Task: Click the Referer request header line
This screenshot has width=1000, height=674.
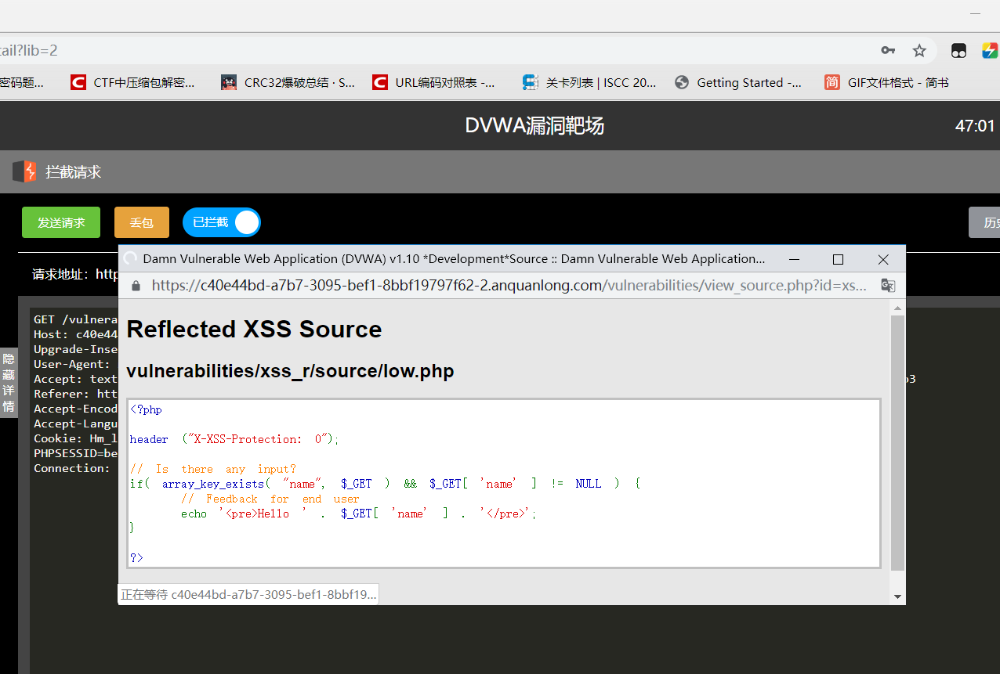Action: 75,394
